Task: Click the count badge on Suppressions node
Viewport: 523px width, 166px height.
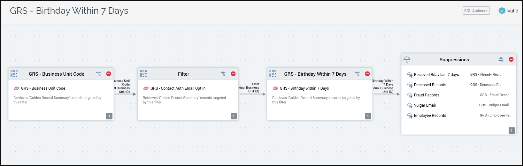Action: (511, 131)
